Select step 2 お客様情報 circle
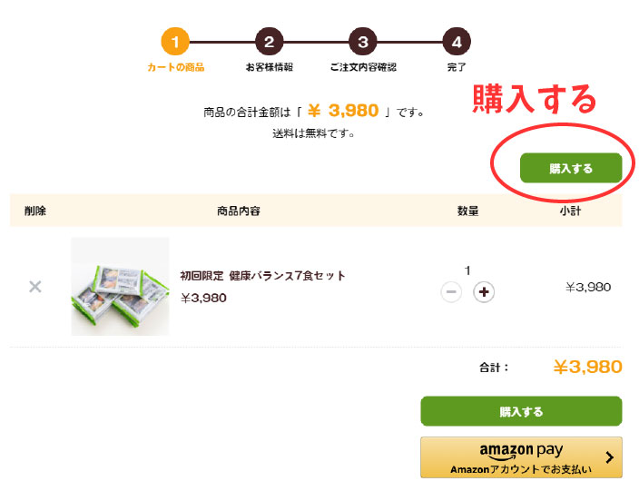The width and height of the screenshot is (639, 481). 269,42
